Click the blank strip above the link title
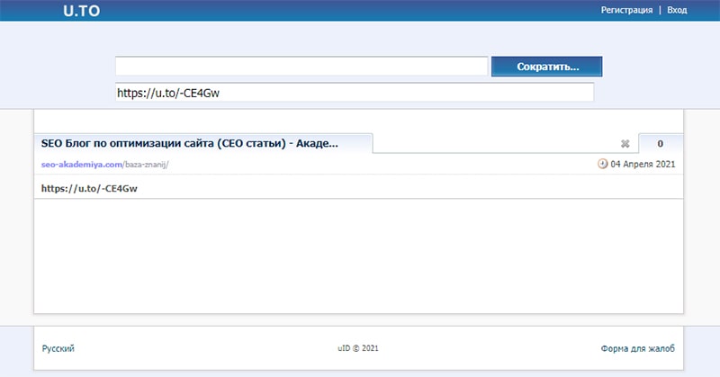Viewport: 720px width, 377px height. click(x=358, y=121)
